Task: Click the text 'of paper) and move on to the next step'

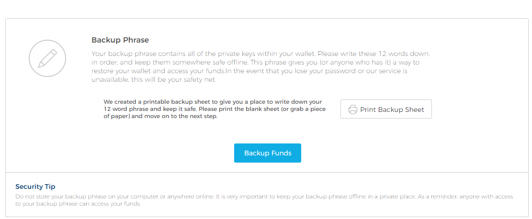Action: click(160, 116)
